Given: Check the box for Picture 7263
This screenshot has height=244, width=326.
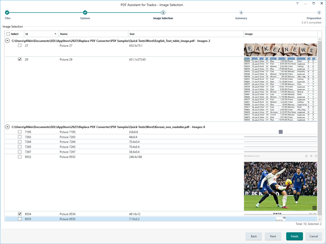Looking at the screenshot, I should 20,137.
